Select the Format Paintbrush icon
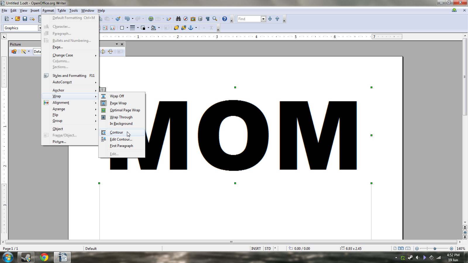Screen dimensions: 468x263 click(x=118, y=19)
